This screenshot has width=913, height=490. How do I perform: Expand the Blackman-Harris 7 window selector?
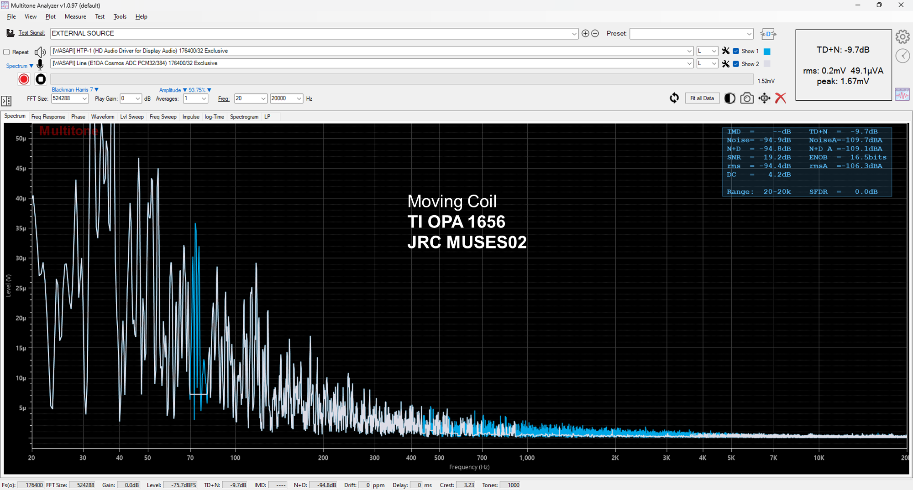75,90
